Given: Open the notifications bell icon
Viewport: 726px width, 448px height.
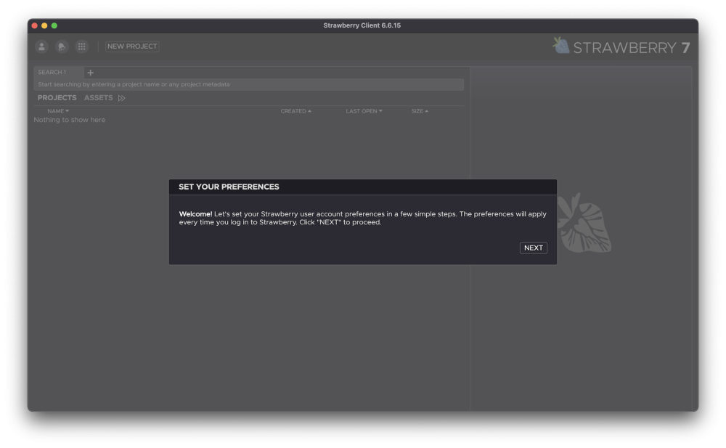Looking at the screenshot, I should pos(62,46).
